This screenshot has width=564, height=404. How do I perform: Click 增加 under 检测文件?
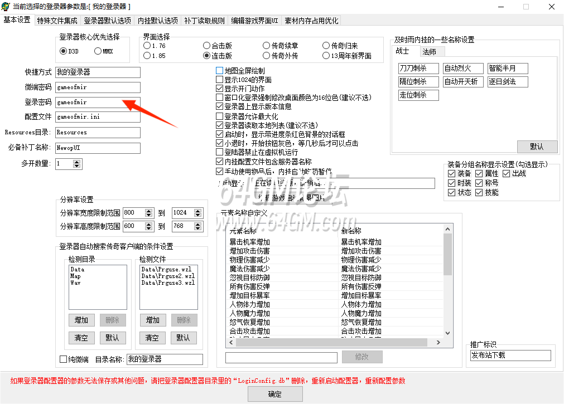point(152,320)
